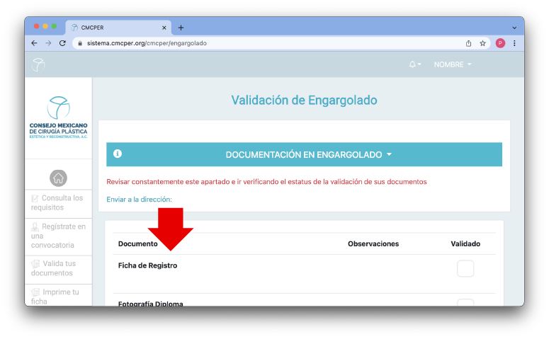
Task: Open the Chrome profile avatar
Action: pos(500,43)
